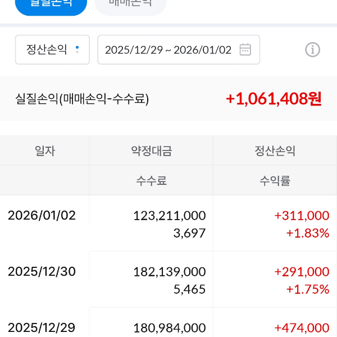Tap the +1.75% return rate
This screenshot has width=337, height=337.
click(308, 289)
